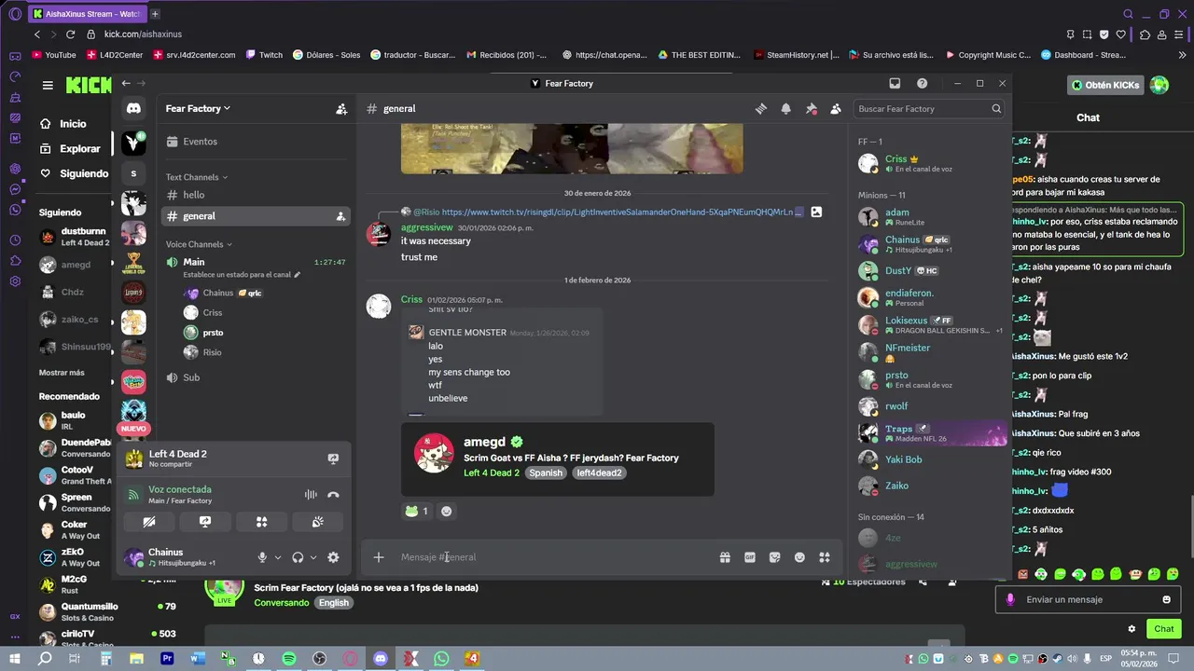Image resolution: width=1194 pixels, height=671 pixels.
Task: Open Left 4 Dead 2 link in amegd embed
Action: click(x=492, y=472)
